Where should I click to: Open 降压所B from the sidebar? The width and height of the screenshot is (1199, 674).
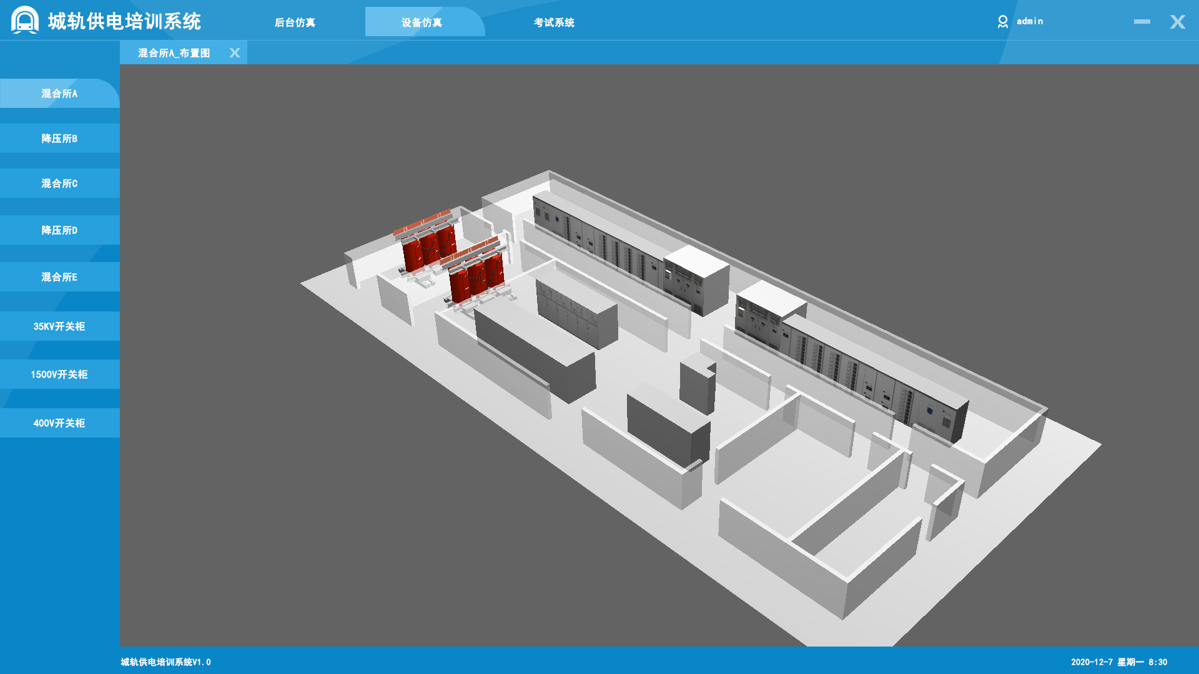click(59, 139)
